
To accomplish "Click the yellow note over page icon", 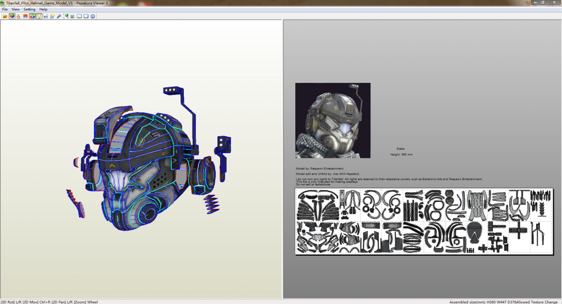I will (x=52, y=16).
